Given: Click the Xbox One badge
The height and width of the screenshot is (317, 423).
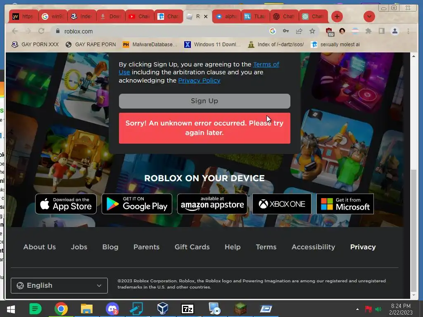Looking at the screenshot, I should (x=282, y=204).
